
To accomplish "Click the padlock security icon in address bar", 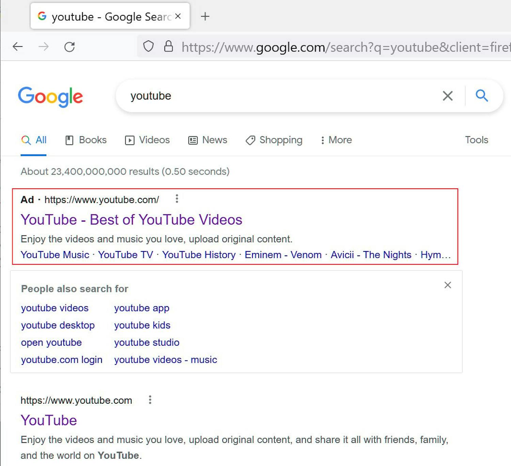I will click(x=169, y=47).
